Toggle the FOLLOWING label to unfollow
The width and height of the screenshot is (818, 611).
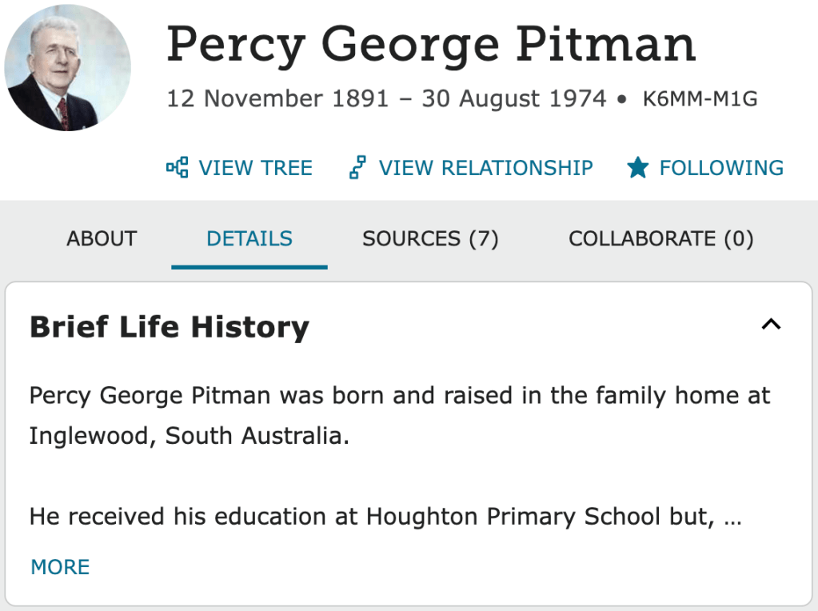click(x=720, y=168)
